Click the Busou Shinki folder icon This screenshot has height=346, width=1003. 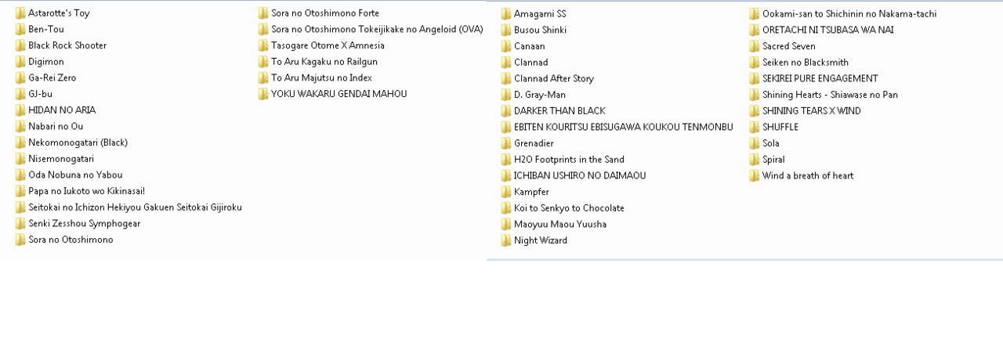pyautogui.click(x=506, y=30)
